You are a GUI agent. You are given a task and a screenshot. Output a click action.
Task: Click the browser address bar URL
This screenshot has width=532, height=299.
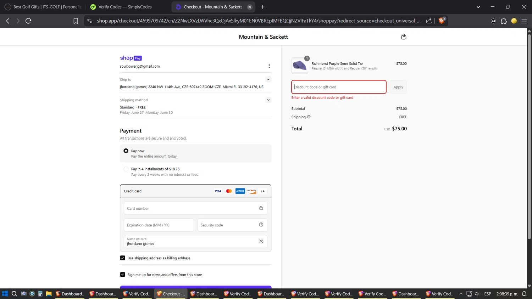[259, 21]
